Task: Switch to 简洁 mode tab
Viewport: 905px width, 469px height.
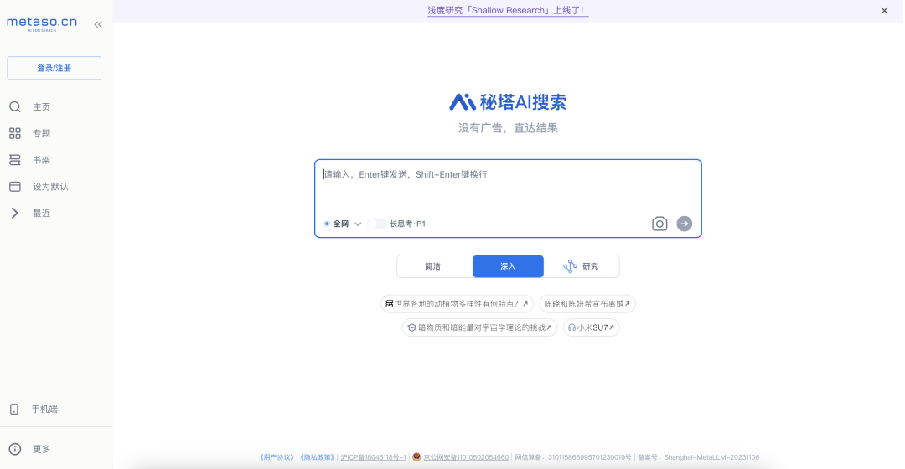Action: [x=434, y=266]
